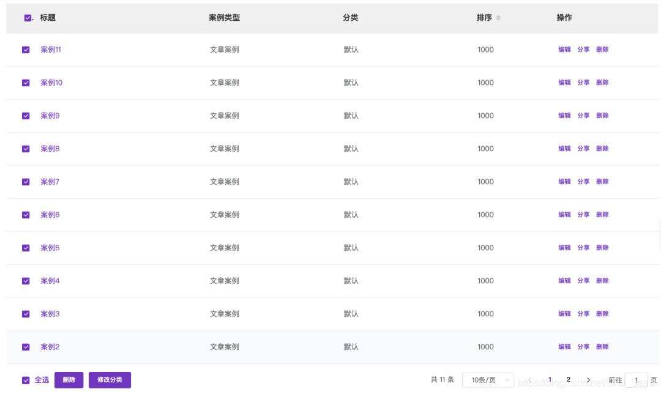Open the 案例4 title link
Viewport: 661px width, 394px height.
[x=50, y=281]
